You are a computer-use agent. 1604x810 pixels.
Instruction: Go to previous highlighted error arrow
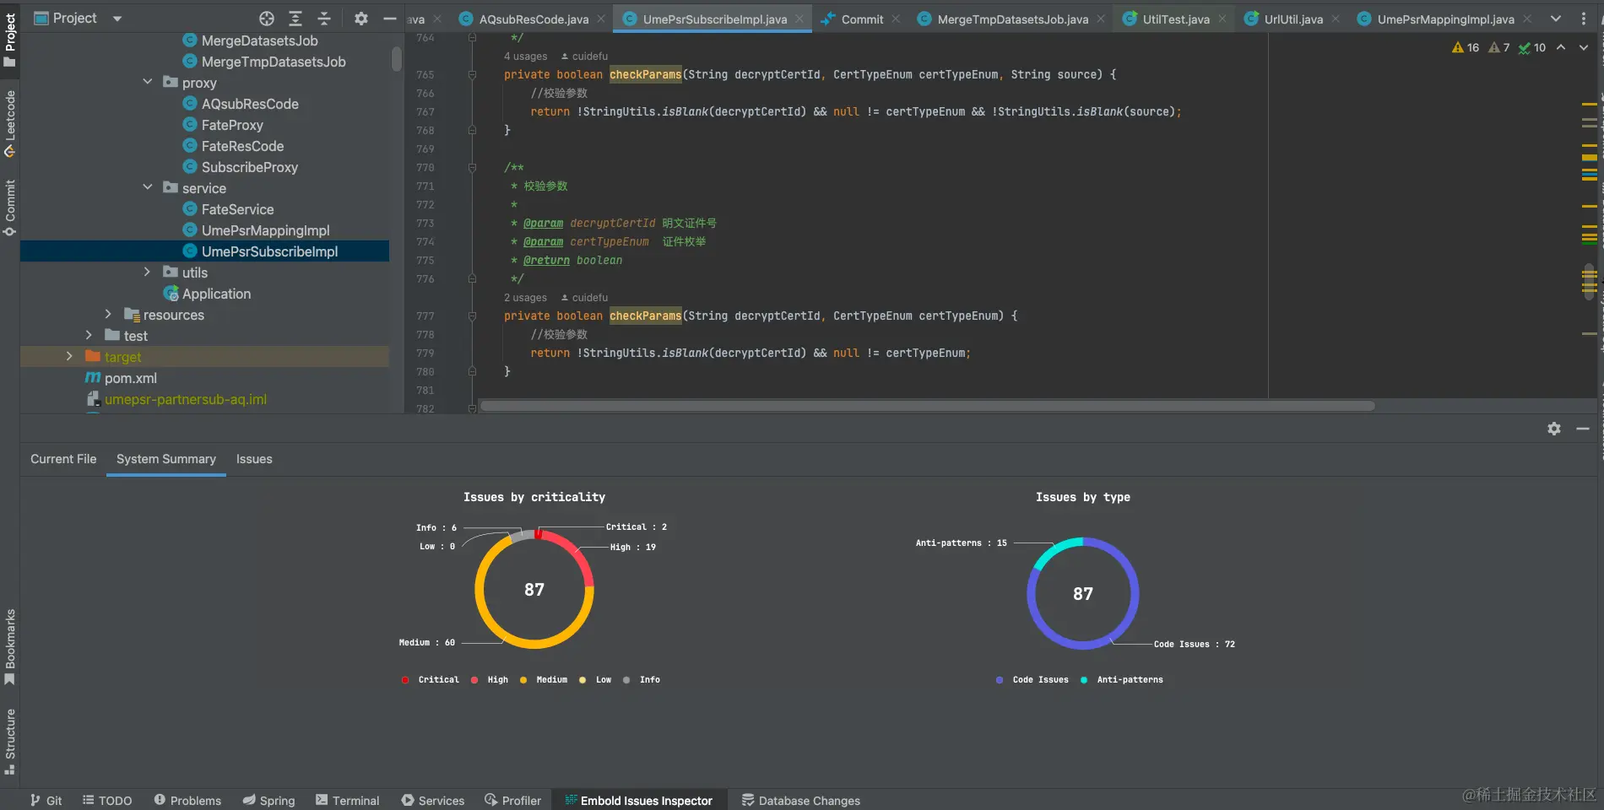click(x=1561, y=47)
